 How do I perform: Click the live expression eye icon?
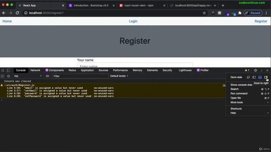coord(47,76)
